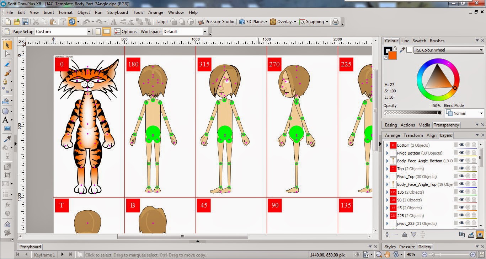
Task: Open the Storyboard menu
Action: point(117,12)
